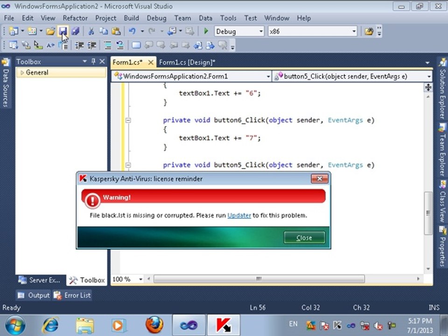Open Kaspersky from the taskbar
Screen dimensions: 448x336
(224, 325)
